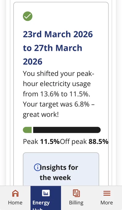122x210 pixels.
Task: Tap the green checkmark success icon
Action: pos(27,16)
